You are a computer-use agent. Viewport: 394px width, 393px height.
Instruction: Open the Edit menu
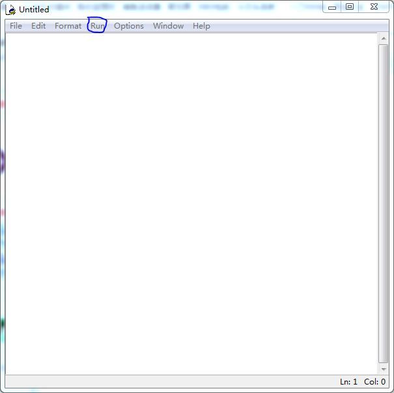click(x=38, y=26)
